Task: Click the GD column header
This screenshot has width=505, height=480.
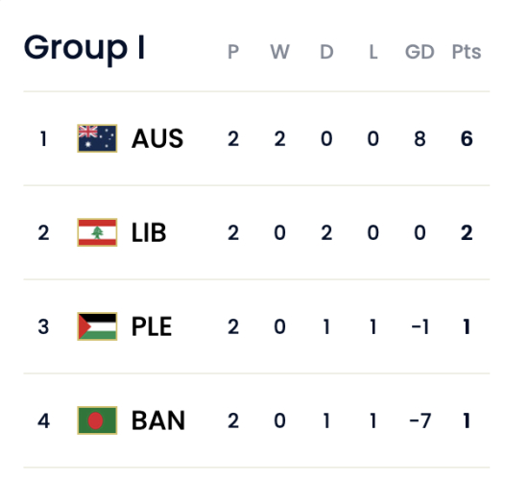Action: click(420, 52)
